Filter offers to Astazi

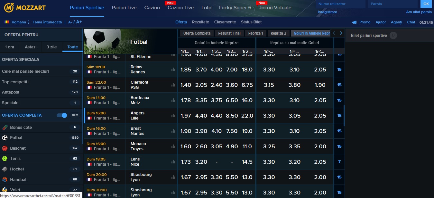[x=31, y=47]
